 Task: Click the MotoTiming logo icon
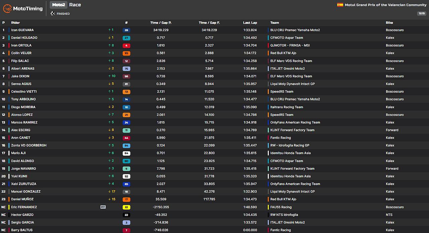pyautogui.click(x=7, y=9)
